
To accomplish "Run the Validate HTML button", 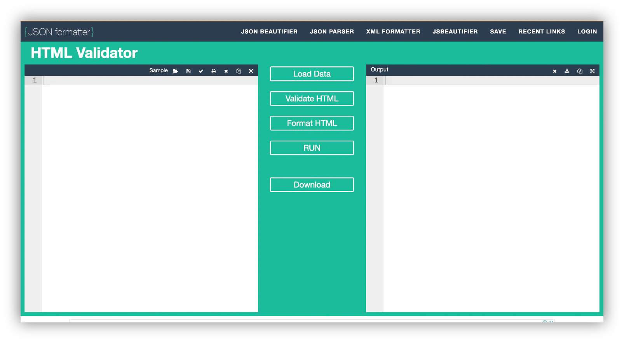I will click(x=312, y=99).
